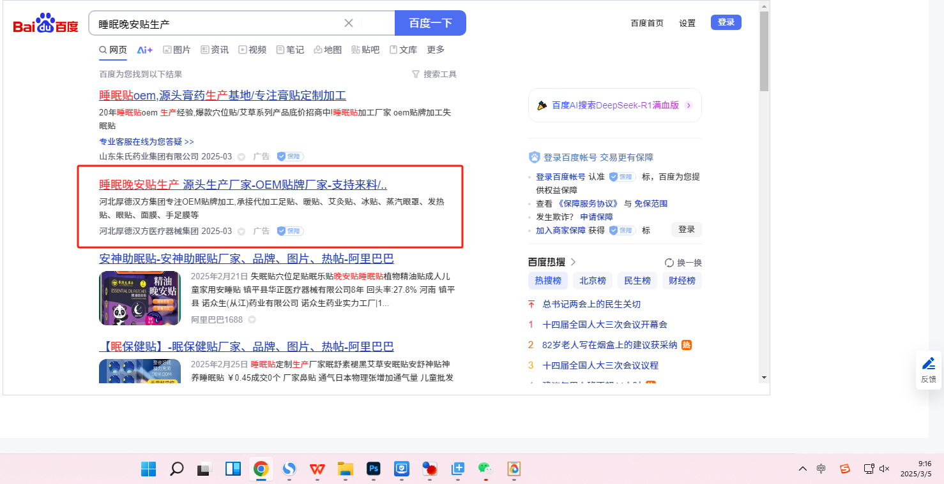Expand 百度热搜 with the chevron arrow

point(573,262)
